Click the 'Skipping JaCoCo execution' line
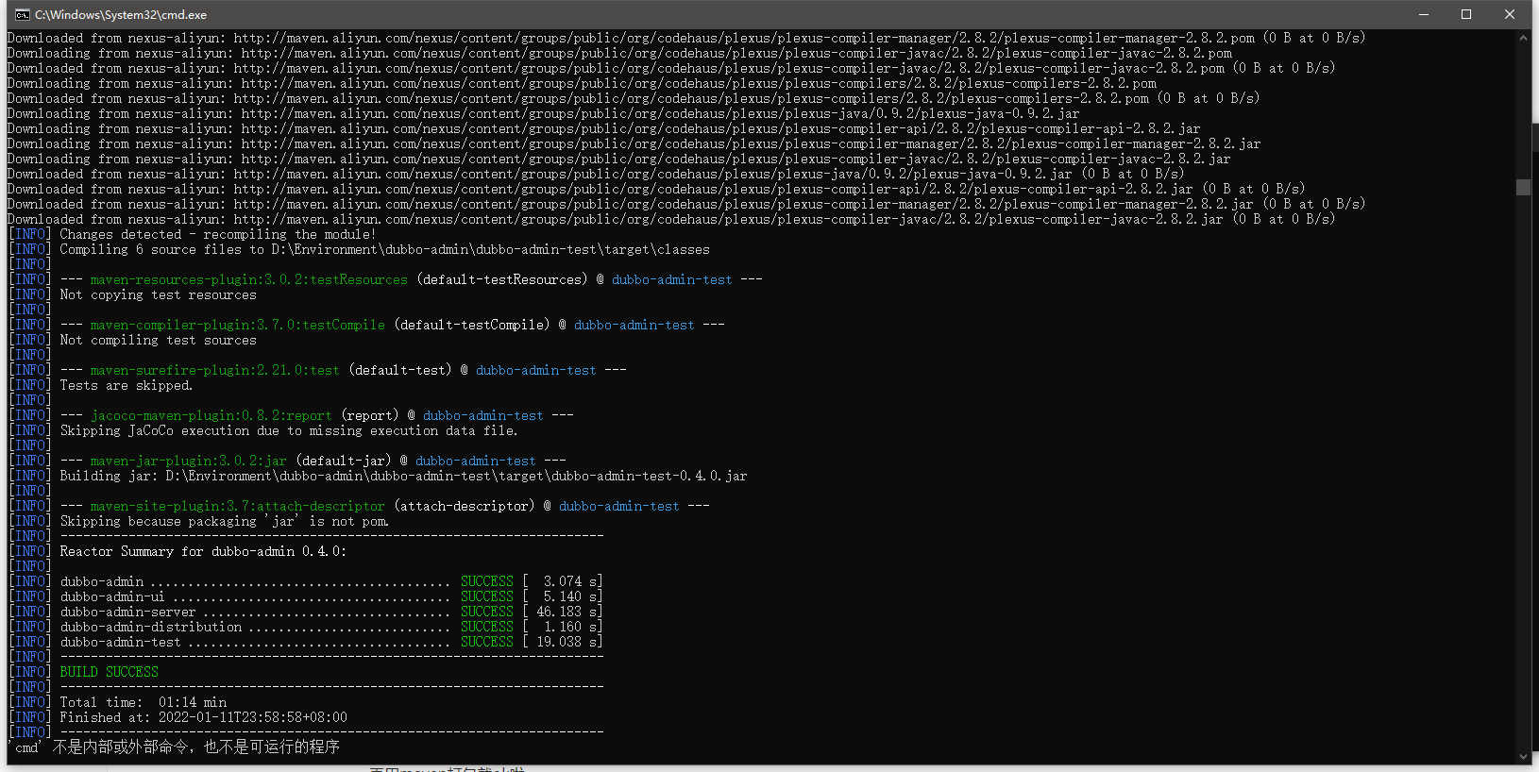The width and height of the screenshot is (1539, 772). point(289,430)
